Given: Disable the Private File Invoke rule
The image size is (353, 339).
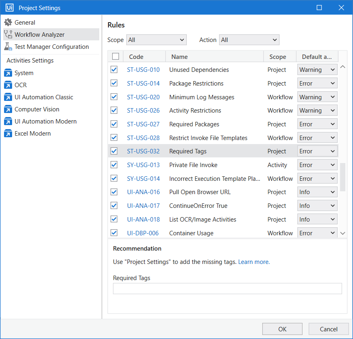Looking at the screenshot, I should tap(114, 165).
